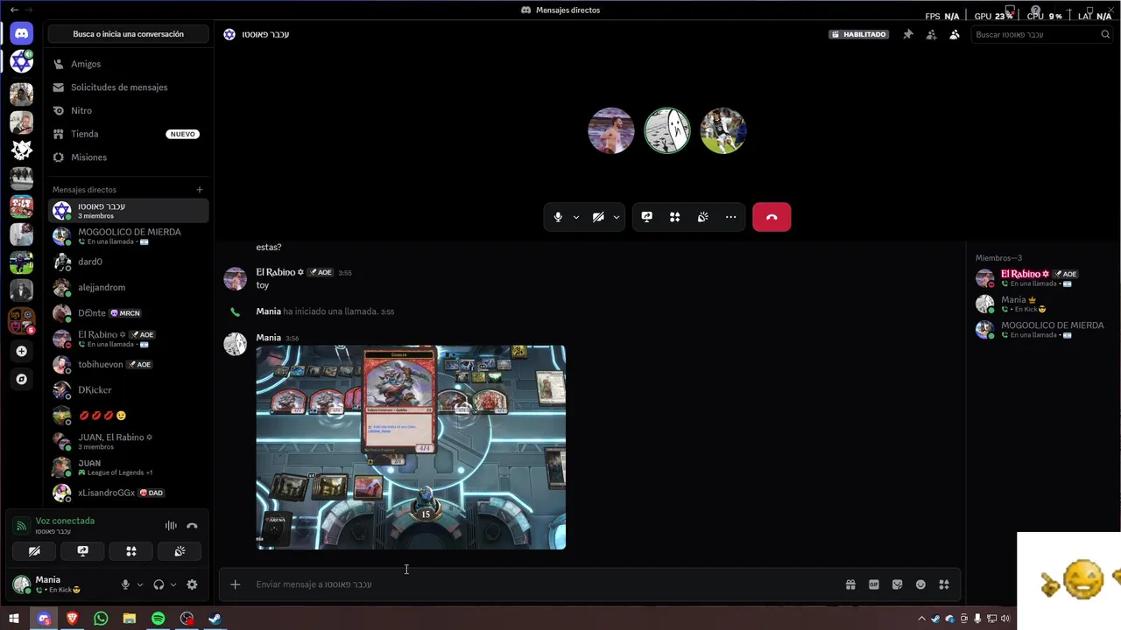The width and height of the screenshot is (1121, 630).
Task: Start an activity from the call controls
Action: point(674,217)
